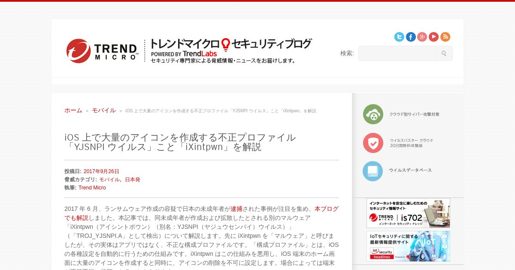Click the 投稿日 label
The height and width of the screenshot is (270, 515).
coord(73,171)
